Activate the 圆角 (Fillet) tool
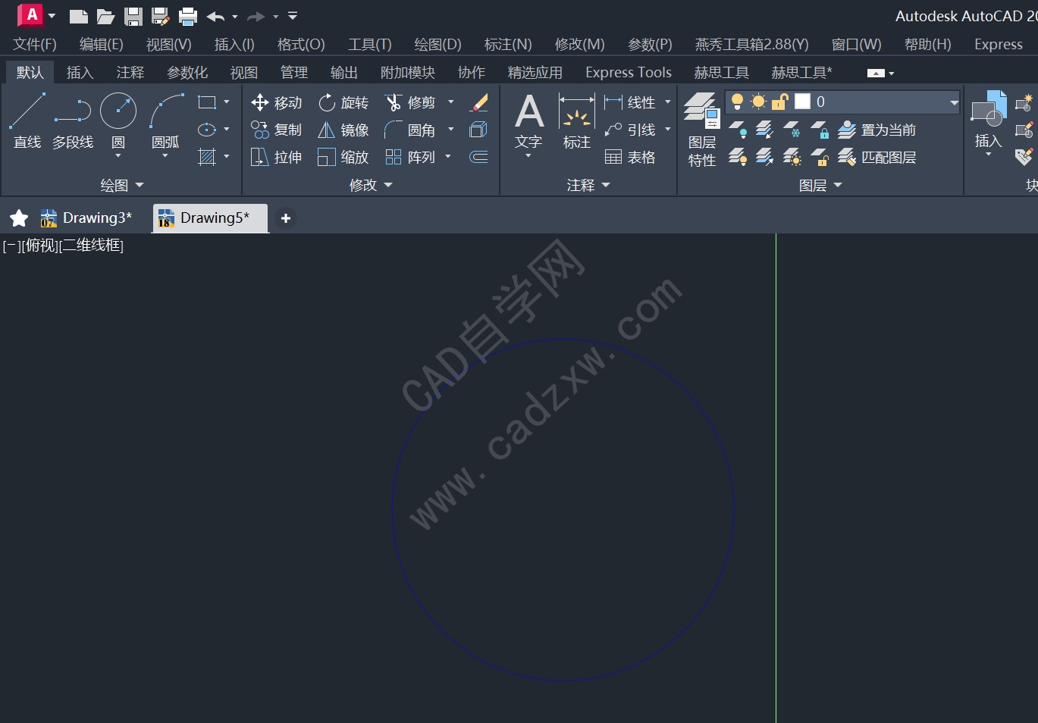The image size is (1038, 723). coord(410,130)
